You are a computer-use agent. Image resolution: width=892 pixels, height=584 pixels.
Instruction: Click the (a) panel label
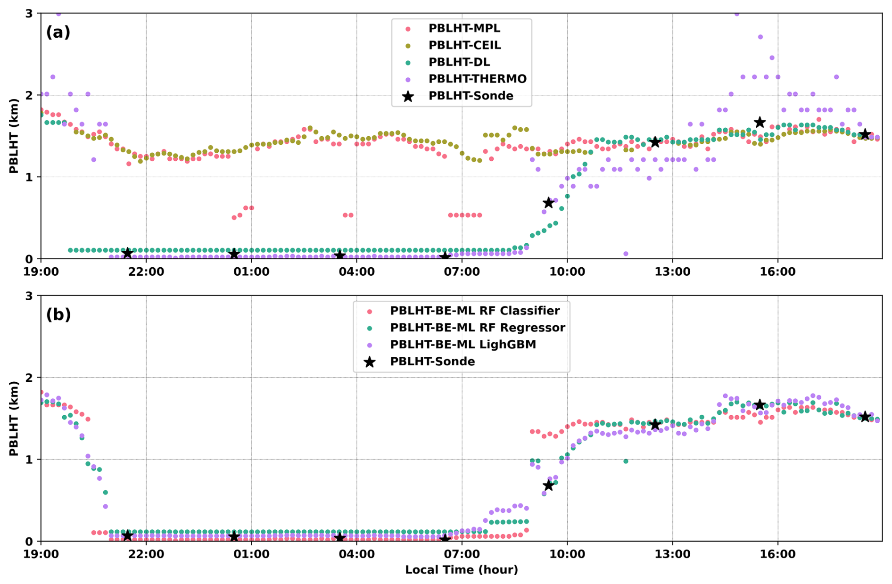[x=58, y=33]
